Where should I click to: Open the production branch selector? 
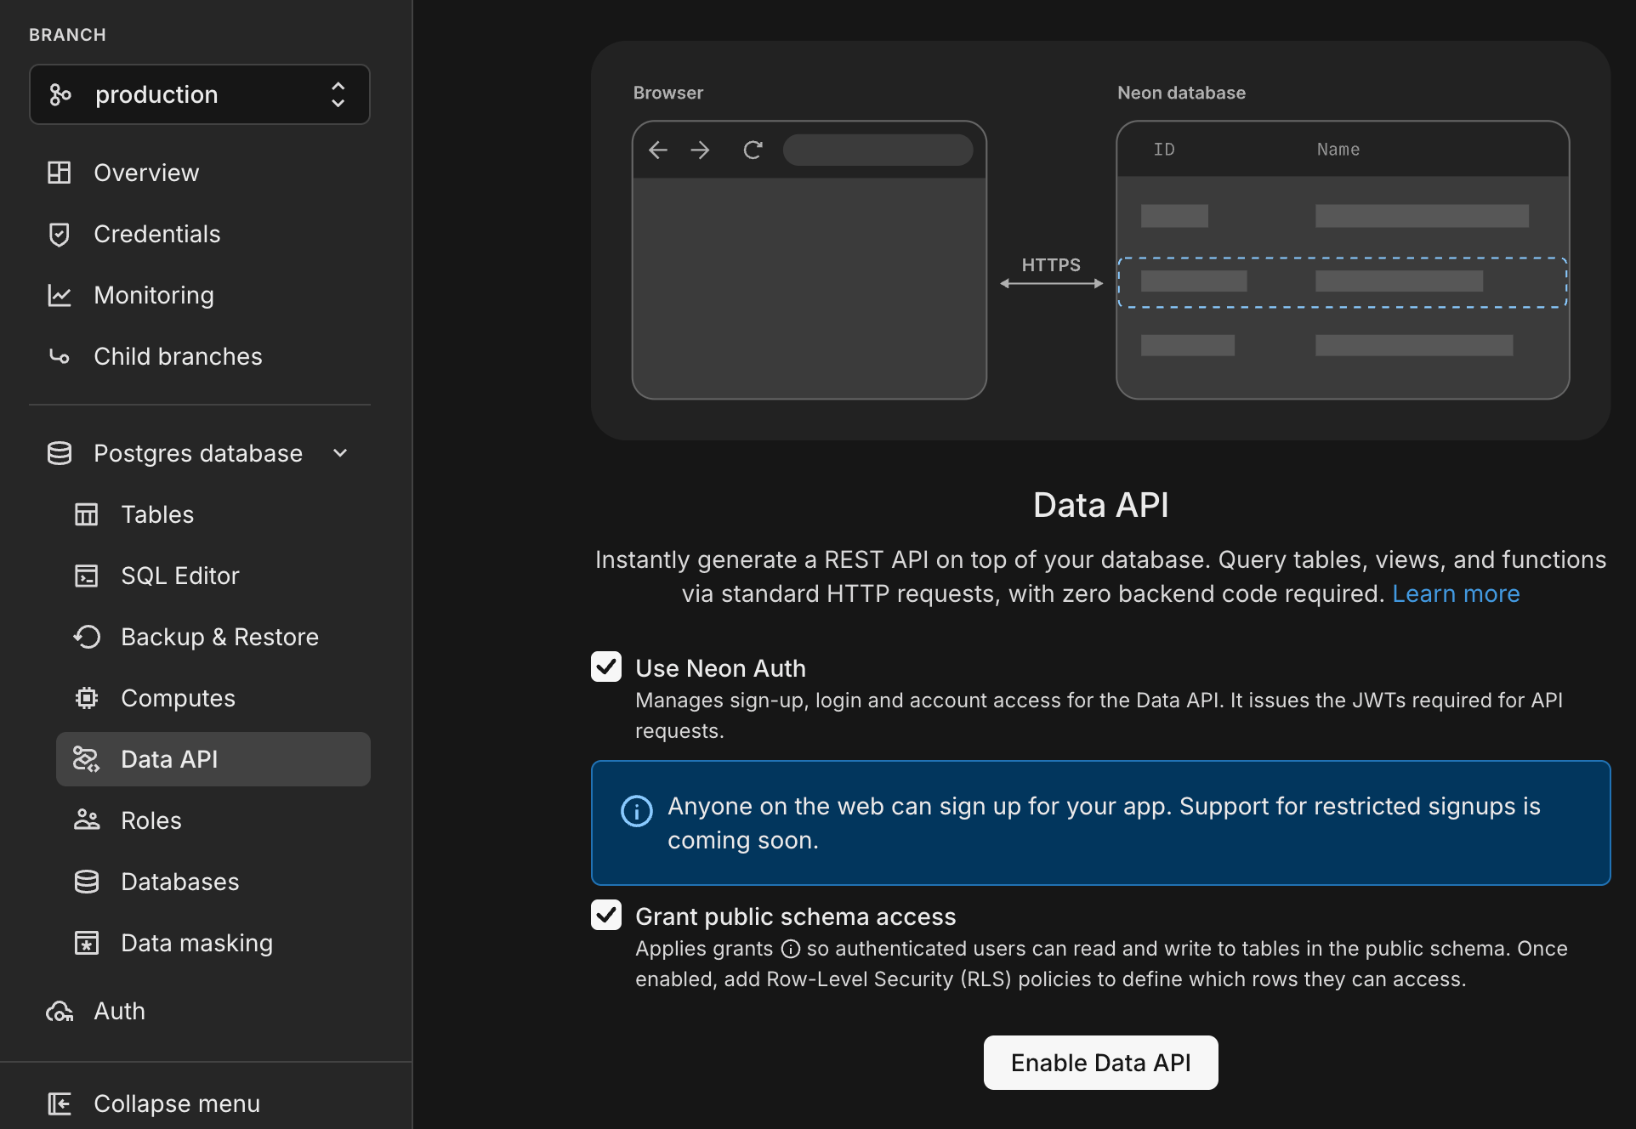pos(200,94)
